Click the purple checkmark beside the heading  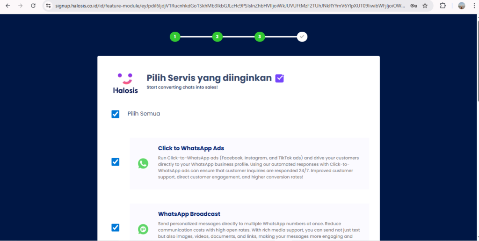click(280, 78)
